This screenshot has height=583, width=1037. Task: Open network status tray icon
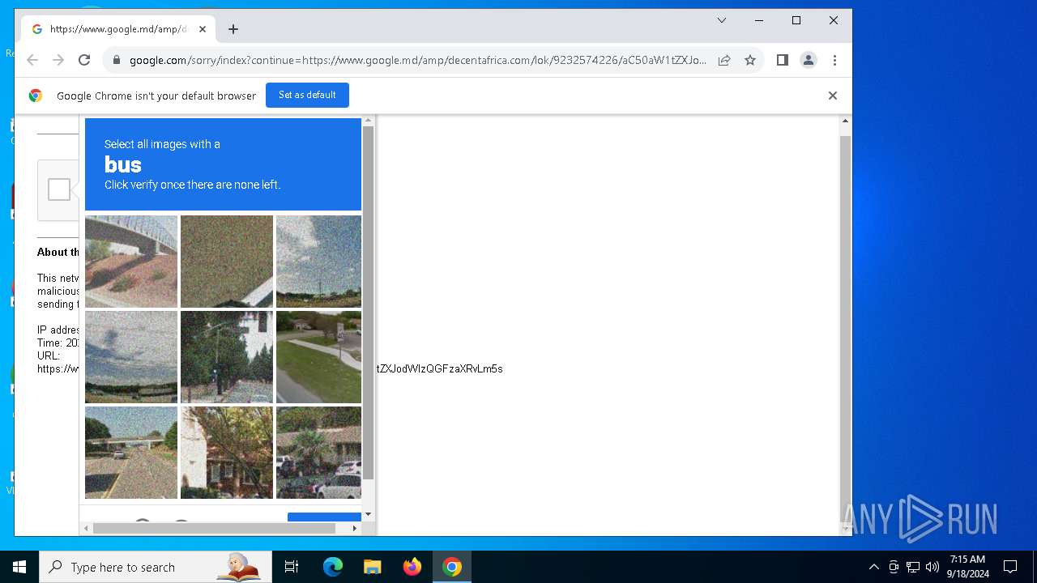click(913, 567)
